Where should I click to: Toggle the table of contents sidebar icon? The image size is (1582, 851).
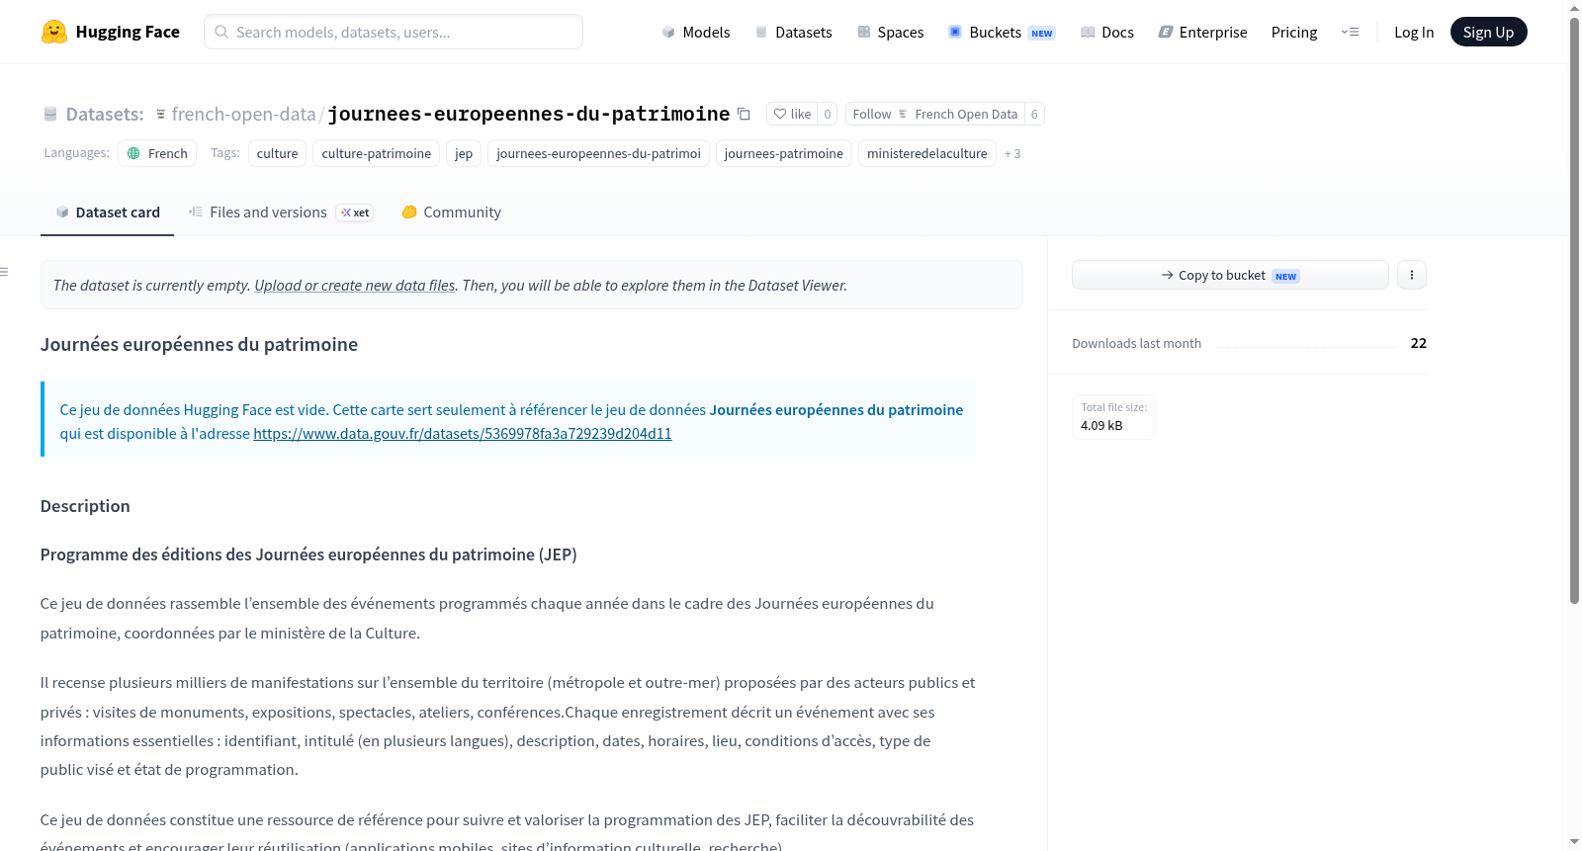click(5, 271)
